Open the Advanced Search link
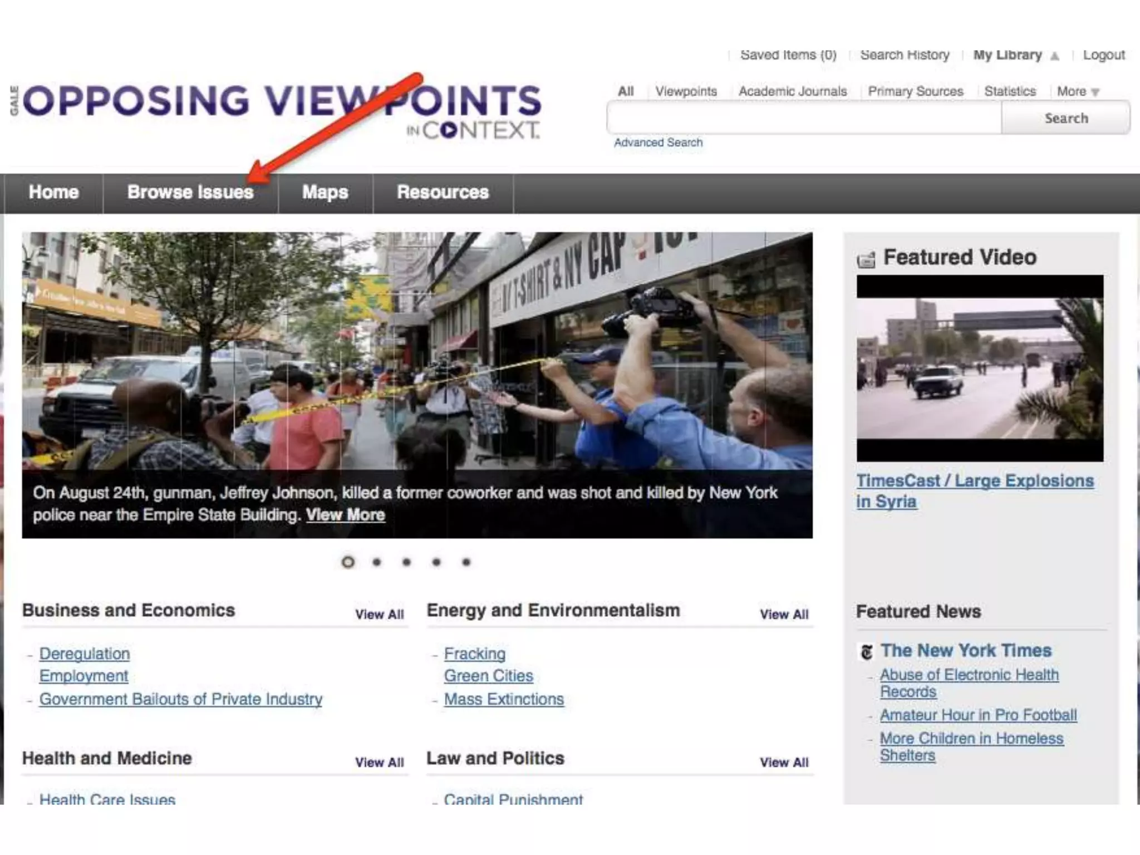 pos(658,142)
